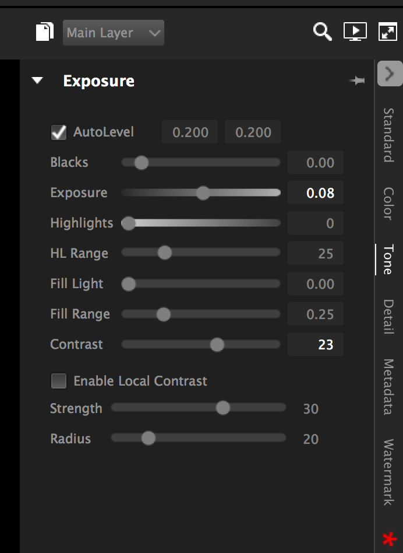The height and width of the screenshot is (553, 403).
Task: Disable the AutoLevel checkbox
Action: point(59,132)
